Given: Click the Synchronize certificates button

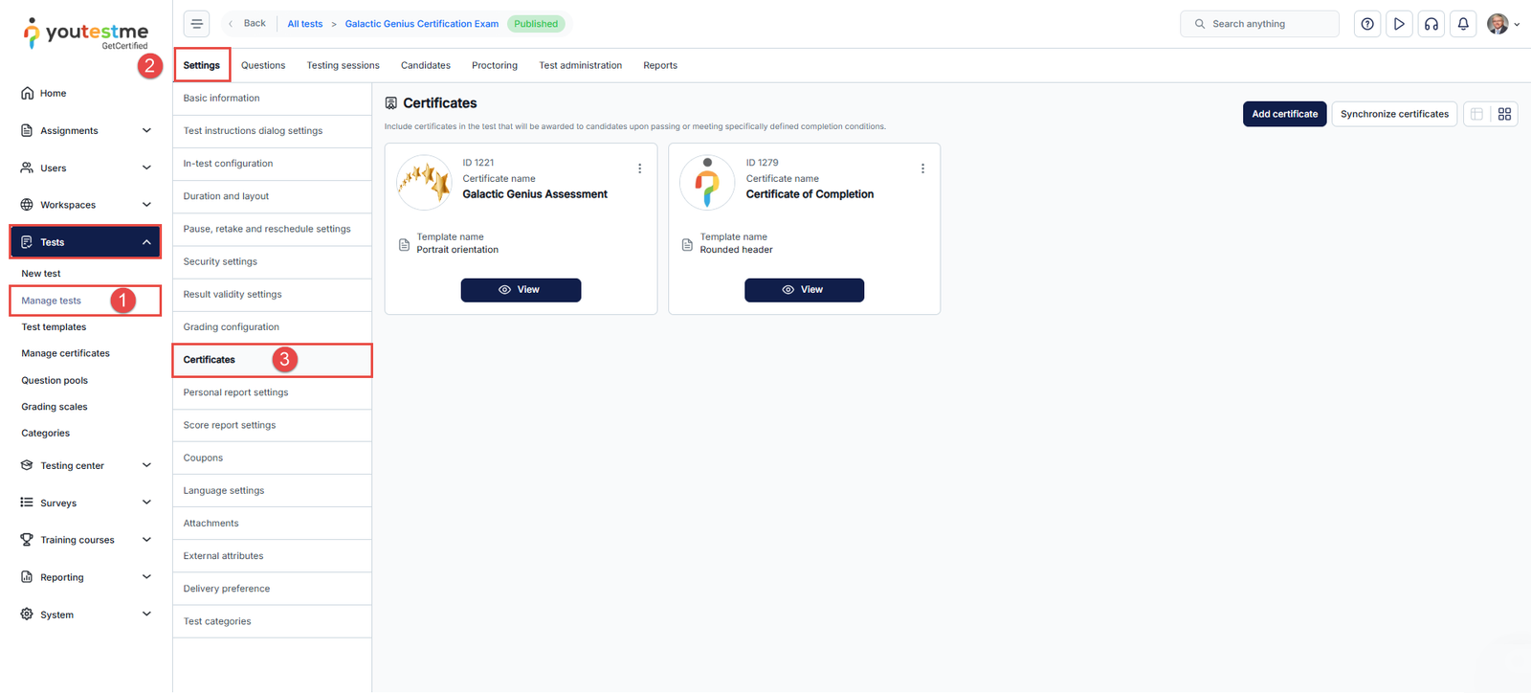Looking at the screenshot, I should tap(1393, 114).
